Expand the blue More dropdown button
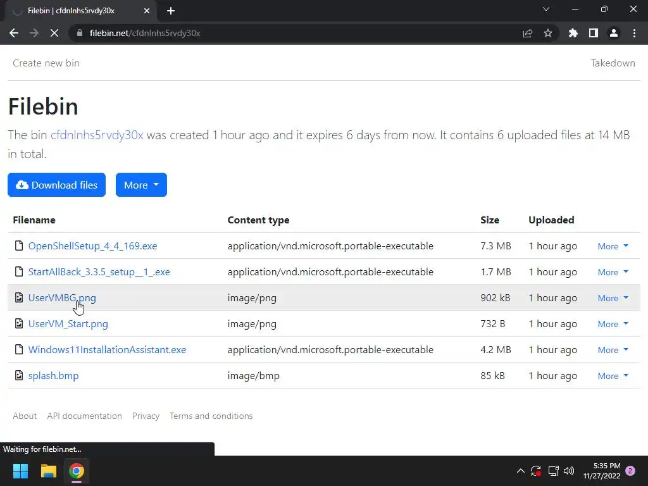The height and width of the screenshot is (486, 648). (x=141, y=185)
